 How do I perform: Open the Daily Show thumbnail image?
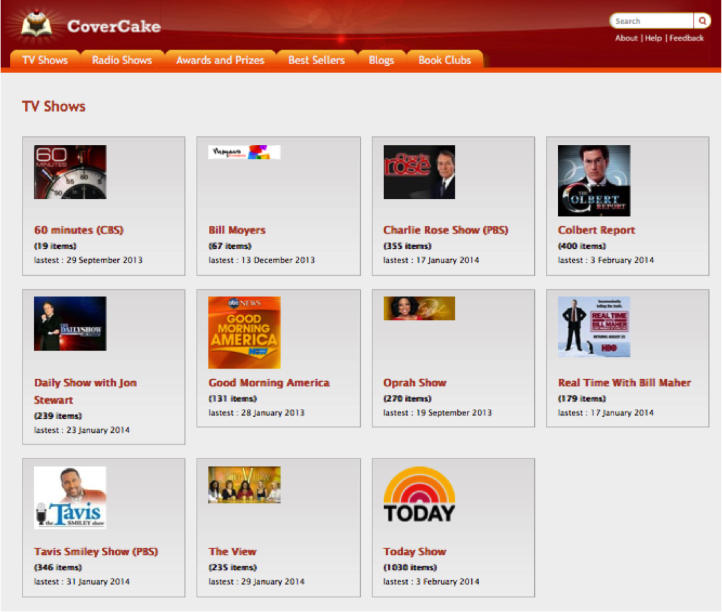tap(70, 324)
